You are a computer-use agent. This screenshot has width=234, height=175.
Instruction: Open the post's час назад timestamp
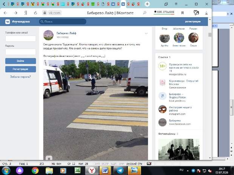point(62,37)
